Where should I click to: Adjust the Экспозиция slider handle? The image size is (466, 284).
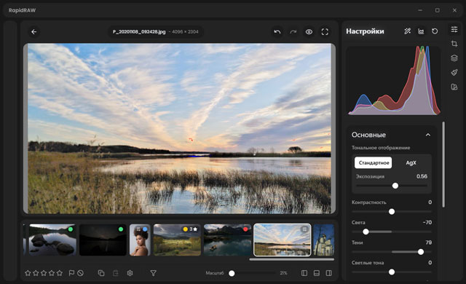pos(395,186)
